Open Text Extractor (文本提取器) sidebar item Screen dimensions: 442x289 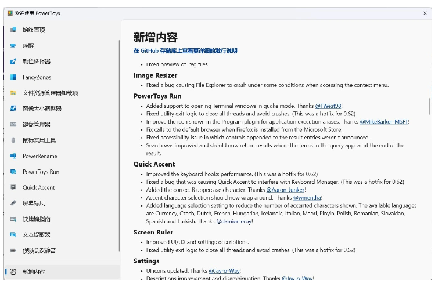pos(36,235)
